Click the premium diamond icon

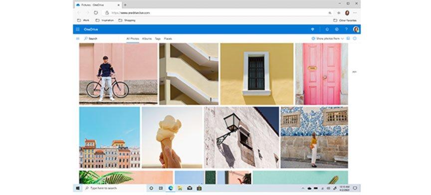[x=312, y=29]
